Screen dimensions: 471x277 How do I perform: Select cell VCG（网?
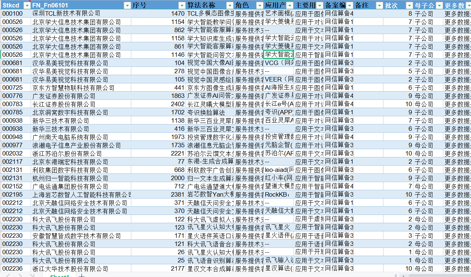278,63
